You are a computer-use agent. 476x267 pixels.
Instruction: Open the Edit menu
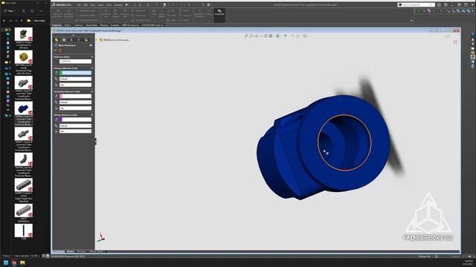click(86, 5)
